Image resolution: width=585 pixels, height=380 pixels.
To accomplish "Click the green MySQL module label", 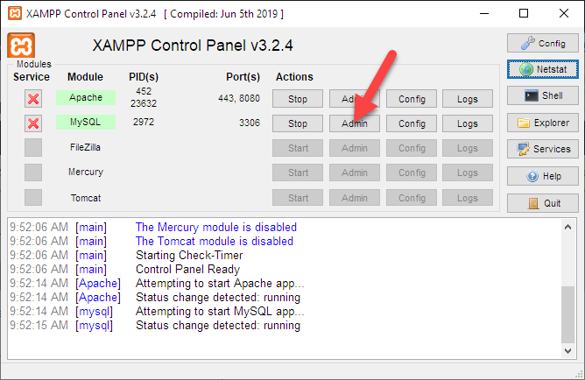I will tap(86, 122).
